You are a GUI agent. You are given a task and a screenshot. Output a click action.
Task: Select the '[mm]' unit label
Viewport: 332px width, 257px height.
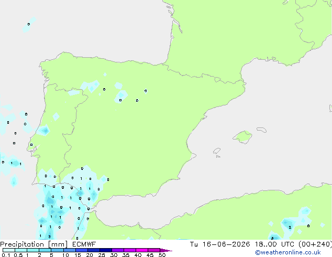58,244
